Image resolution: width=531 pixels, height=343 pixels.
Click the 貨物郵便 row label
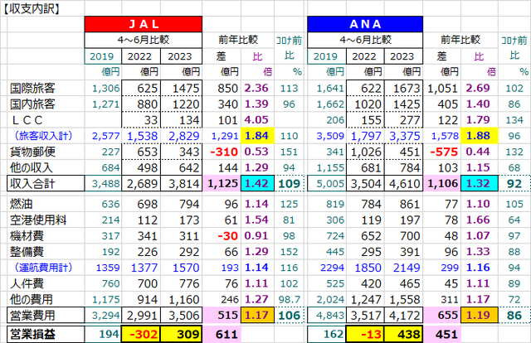coord(32,152)
